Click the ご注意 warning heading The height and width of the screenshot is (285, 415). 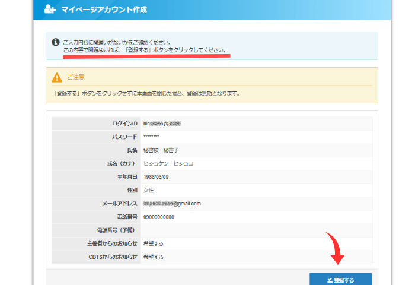[x=76, y=77]
